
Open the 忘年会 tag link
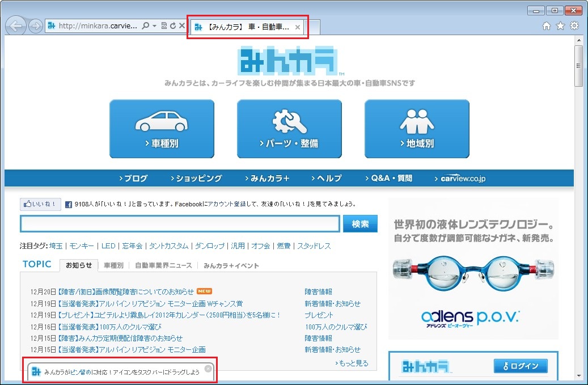132,246
